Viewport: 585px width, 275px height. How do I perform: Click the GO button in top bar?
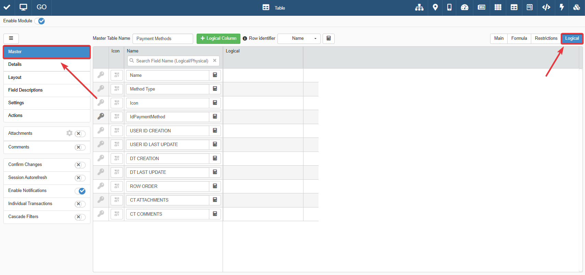pos(41,7)
